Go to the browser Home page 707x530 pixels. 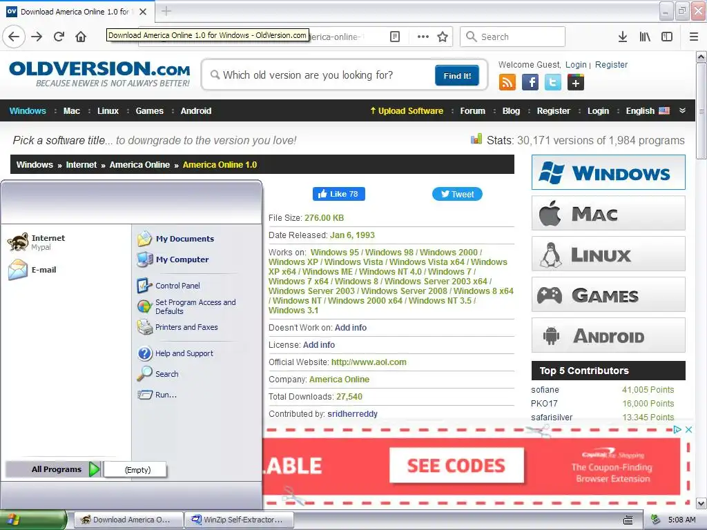[x=81, y=37]
